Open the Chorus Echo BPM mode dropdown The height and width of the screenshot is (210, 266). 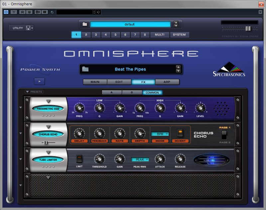click(x=160, y=134)
